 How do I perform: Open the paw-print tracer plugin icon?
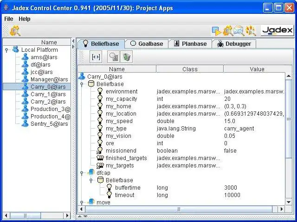pyautogui.click(x=251, y=31)
